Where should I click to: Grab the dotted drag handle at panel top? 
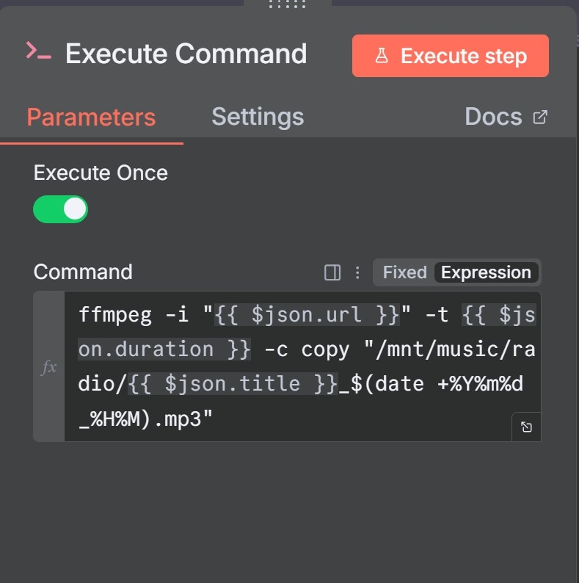(x=287, y=4)
